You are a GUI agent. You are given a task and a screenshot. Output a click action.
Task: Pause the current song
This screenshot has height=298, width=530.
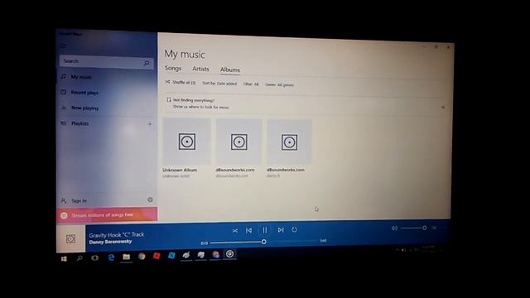(x=265, y=230)
